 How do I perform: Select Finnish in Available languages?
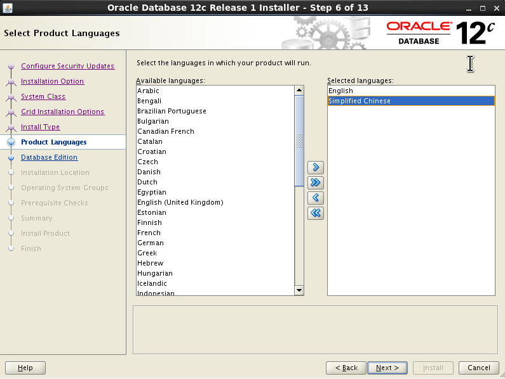point(215,222)
